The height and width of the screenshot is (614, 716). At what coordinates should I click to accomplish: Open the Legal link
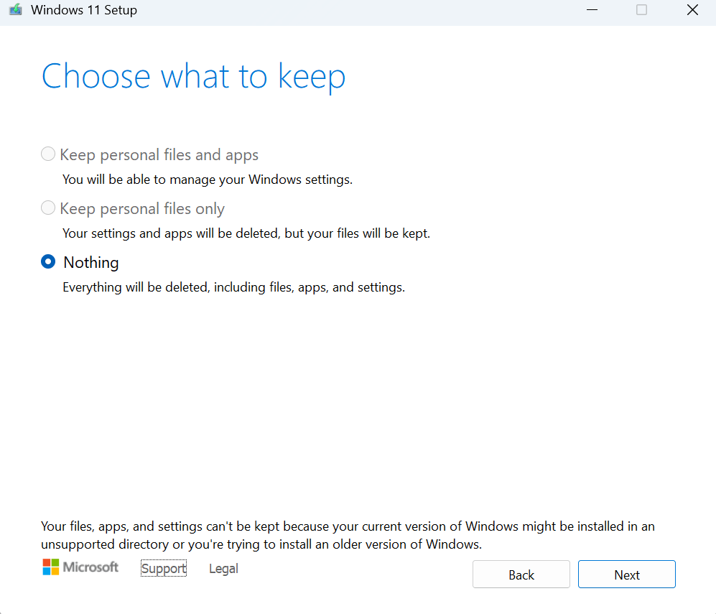pyautogui.click(x=223, y=568)
